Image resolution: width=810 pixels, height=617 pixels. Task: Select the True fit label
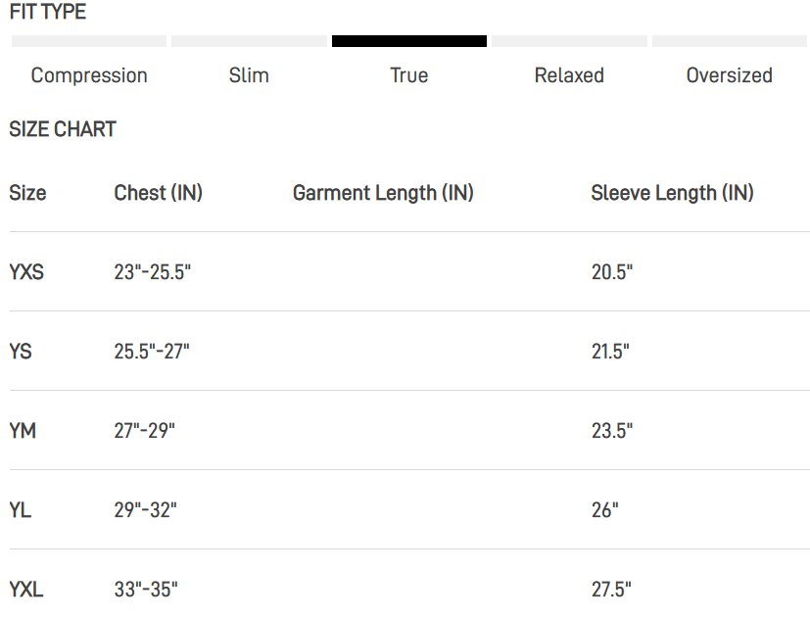point(409,75)
